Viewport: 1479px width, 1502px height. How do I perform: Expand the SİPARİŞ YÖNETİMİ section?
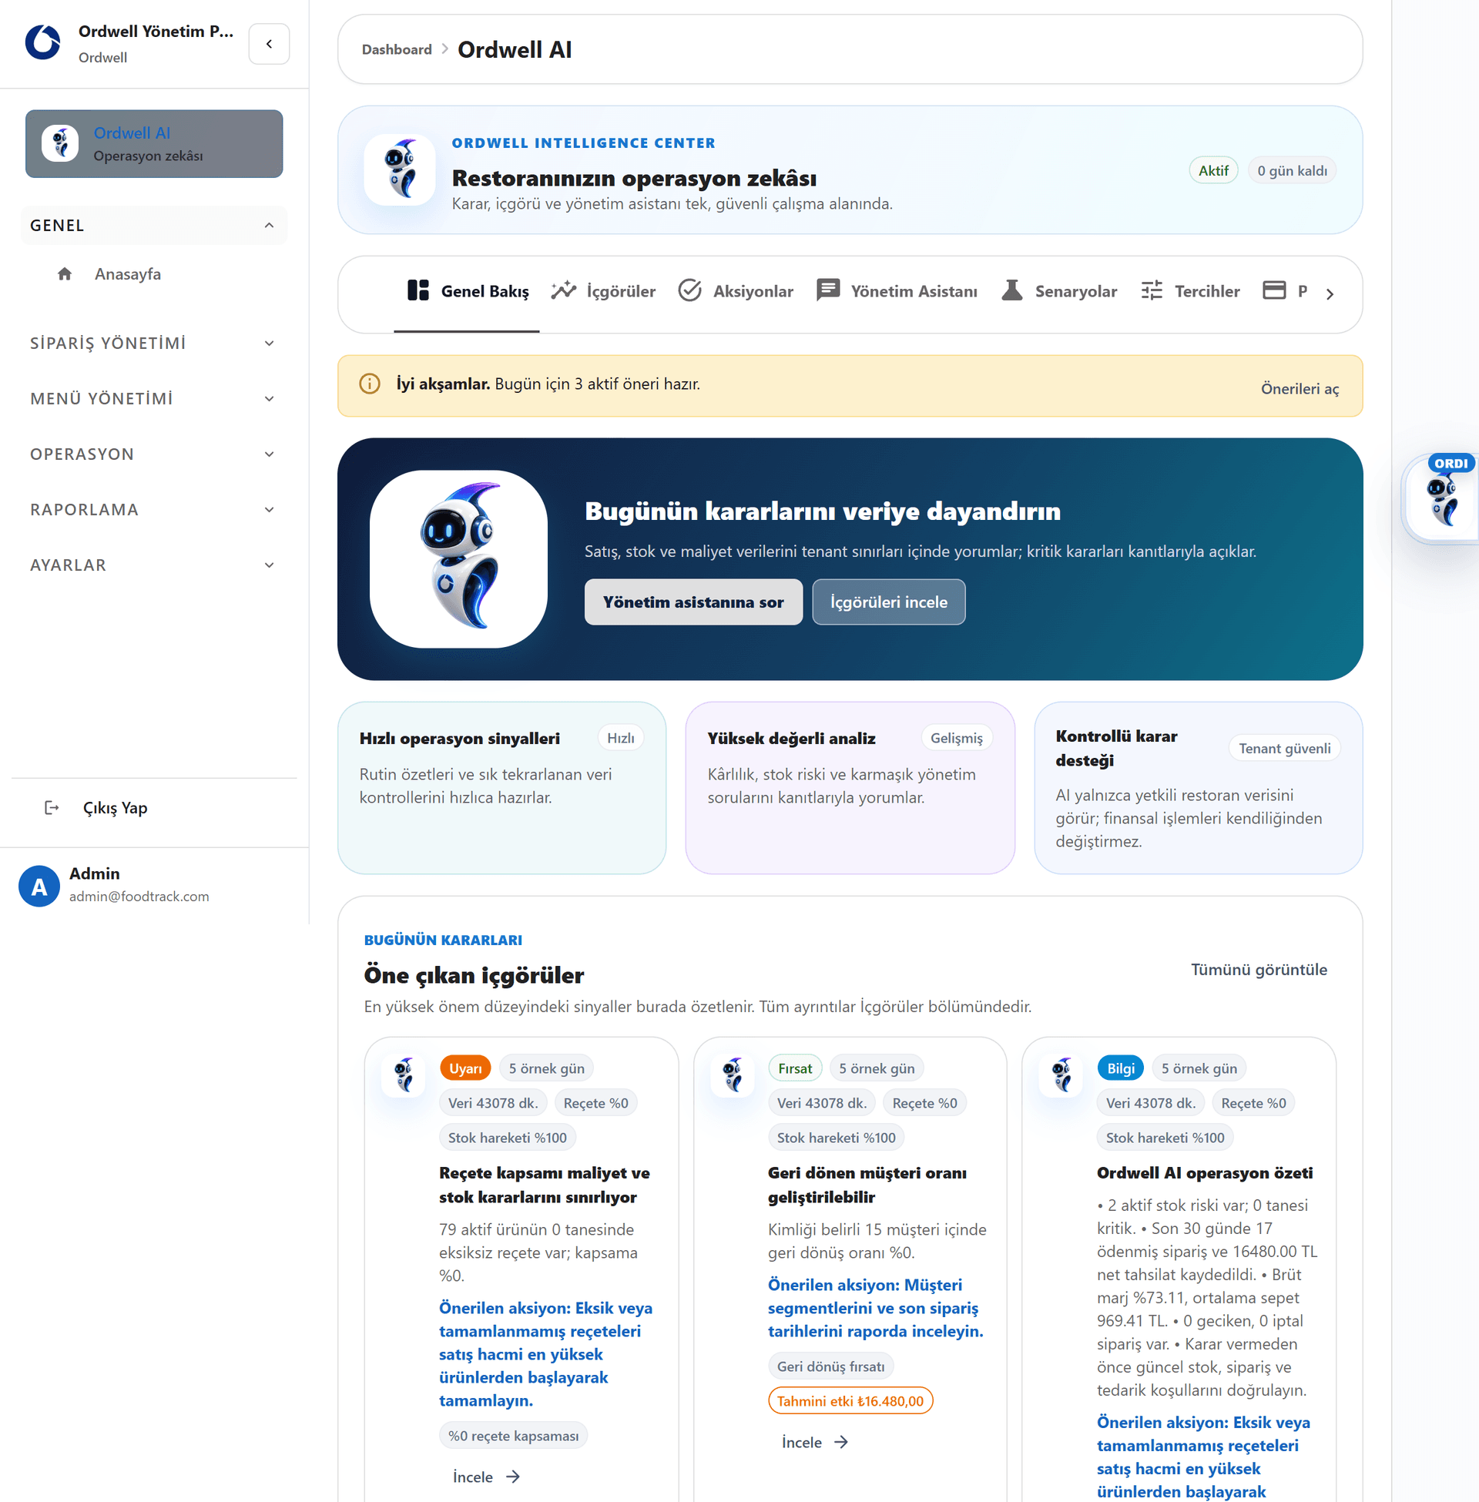[154, 344]
